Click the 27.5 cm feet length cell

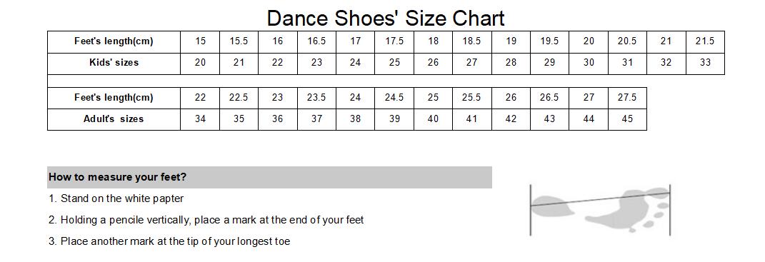tap(627, 98)
